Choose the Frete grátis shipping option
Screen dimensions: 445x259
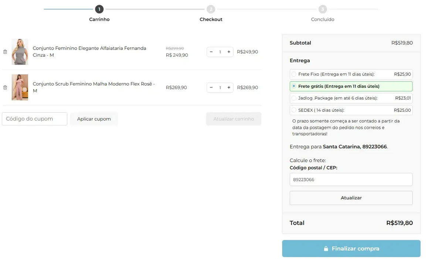[294, 86]
